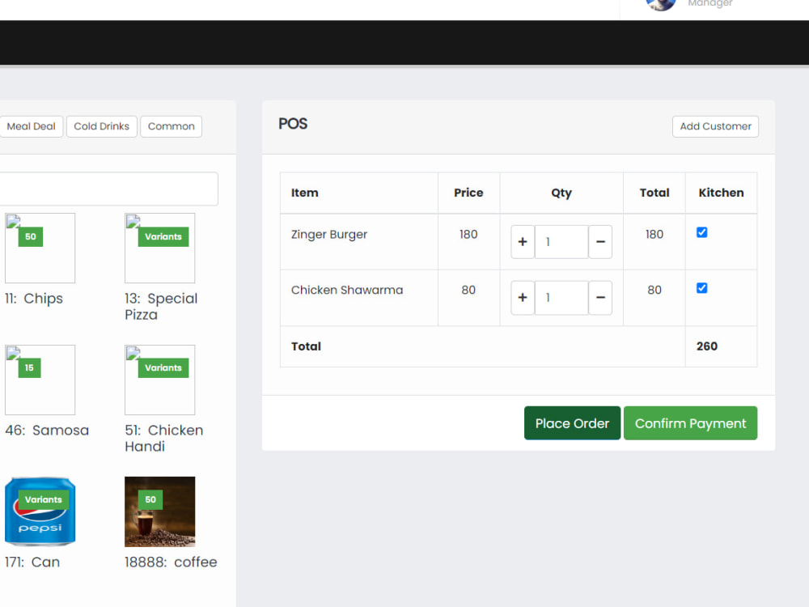Click the 15 price badge on Samosa
The height and width of the screenshot is (607, 809).
tap(29, 368)
